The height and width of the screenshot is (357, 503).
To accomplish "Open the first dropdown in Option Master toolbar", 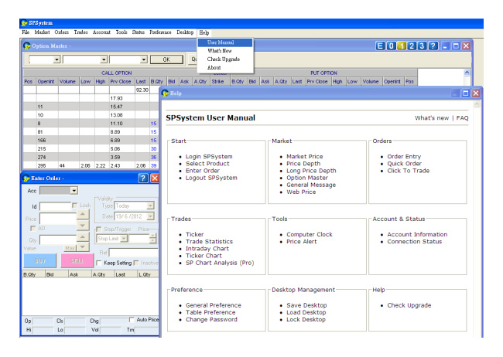I will tap(56, 59).
